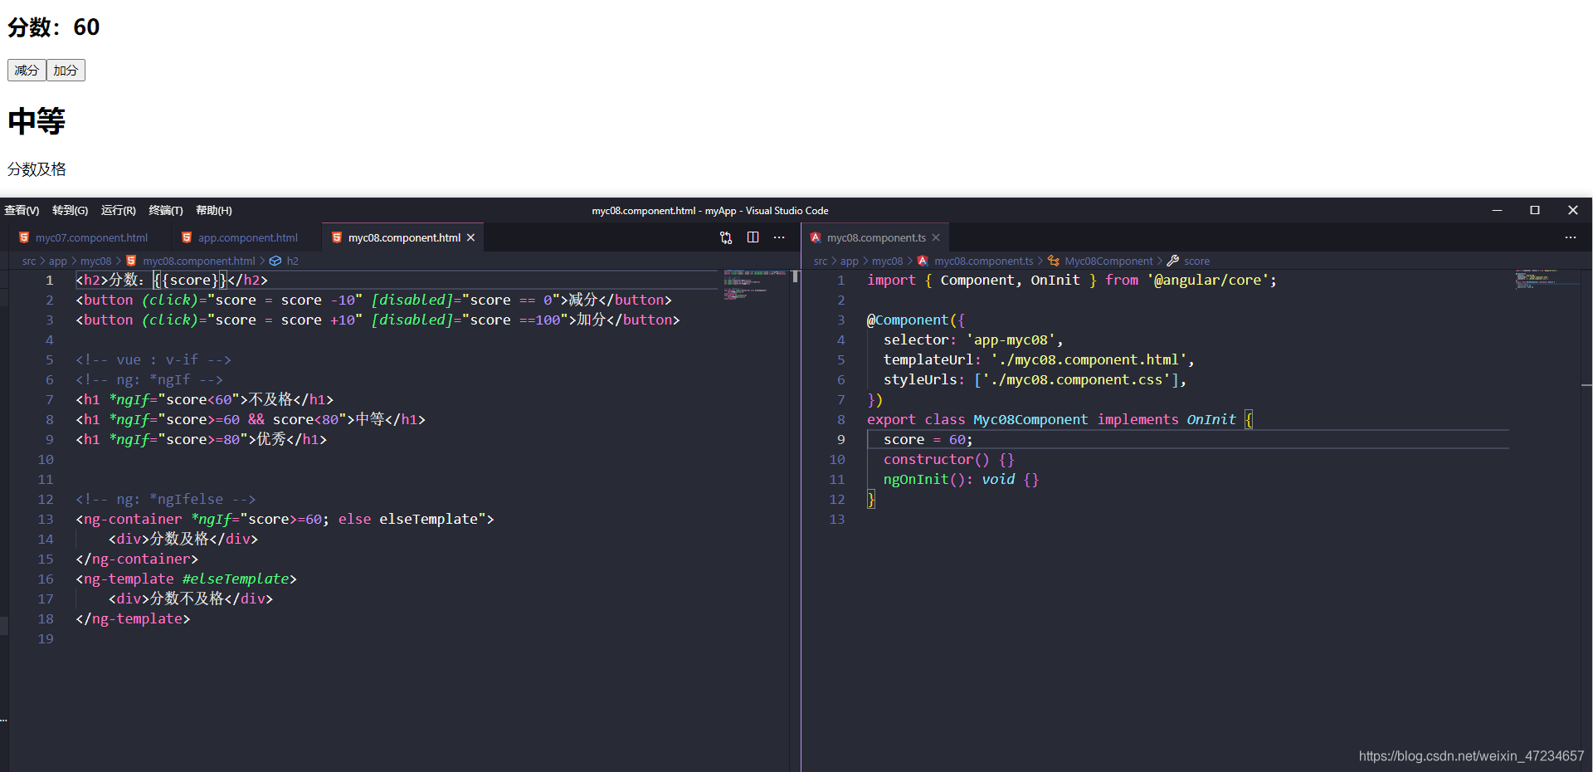
Task: Switch to app.component.html tab
Action: [x=248, y=238]
